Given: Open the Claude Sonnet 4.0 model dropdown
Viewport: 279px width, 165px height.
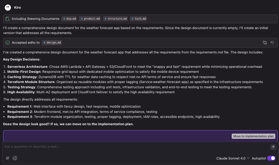Looking at the screenshot, I should pyautogui.click(x=232, y=158).
